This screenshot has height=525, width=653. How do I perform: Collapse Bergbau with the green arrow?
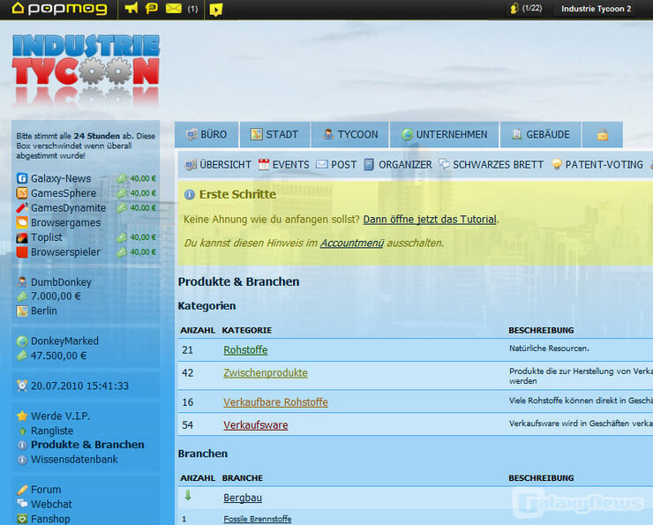[188, 495]
